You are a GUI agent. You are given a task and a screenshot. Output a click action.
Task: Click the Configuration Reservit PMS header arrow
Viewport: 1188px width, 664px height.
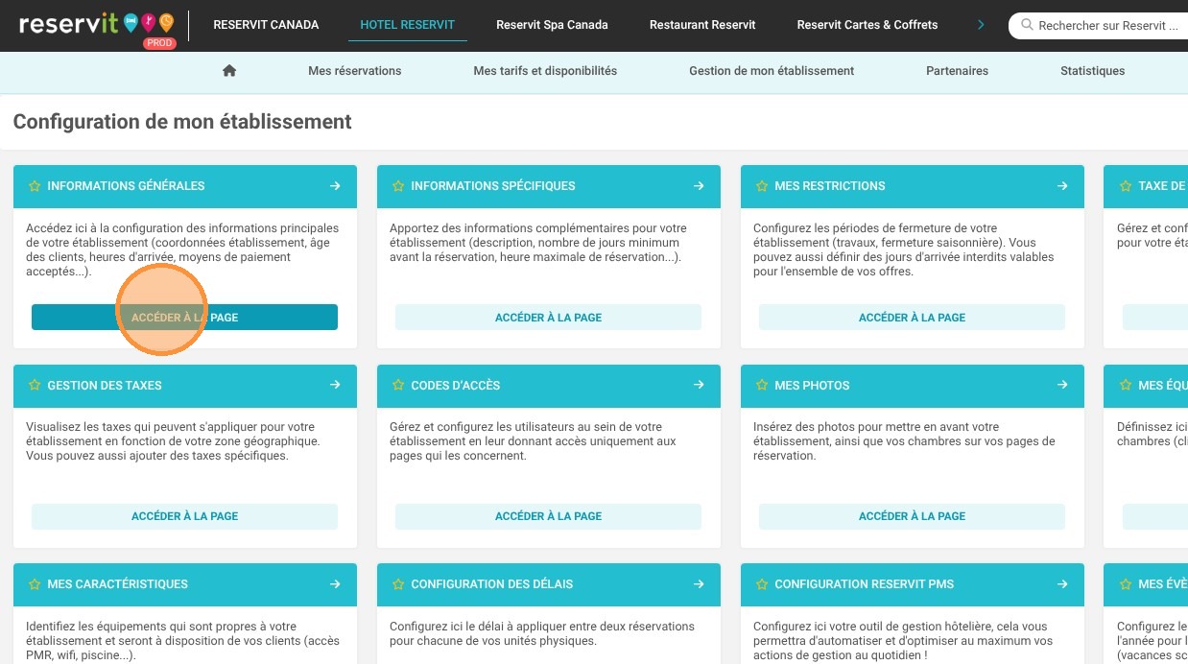tap(1062, 584)
